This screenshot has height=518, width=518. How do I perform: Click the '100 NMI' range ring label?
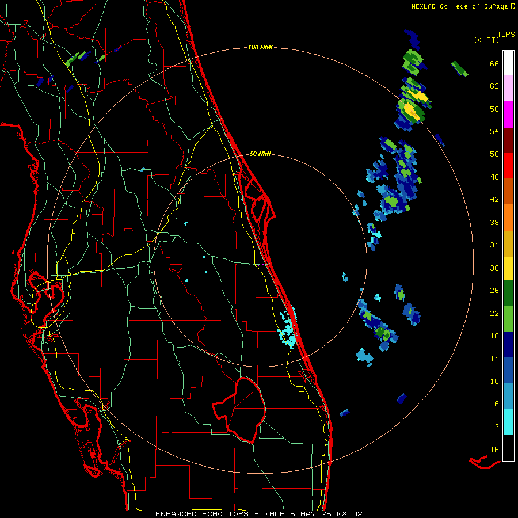click(x=260, y=47)
